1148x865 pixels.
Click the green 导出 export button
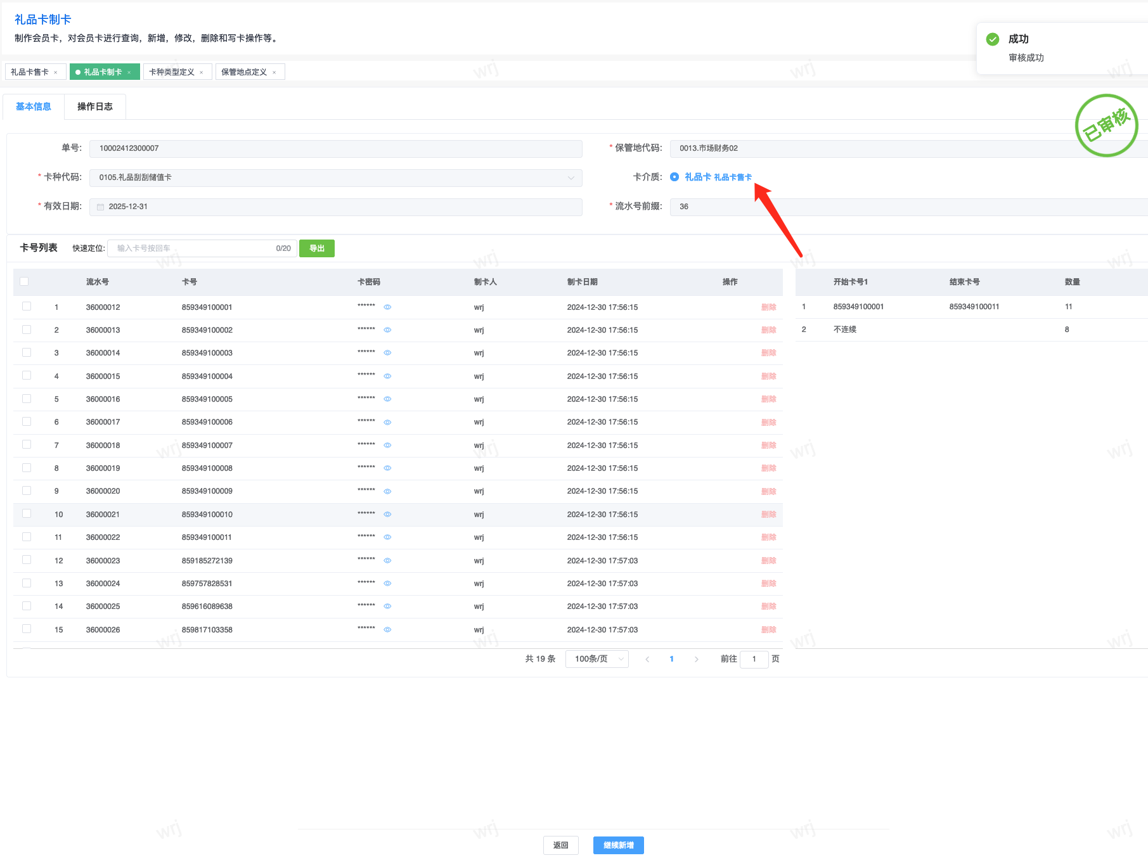tap(316, 248)
